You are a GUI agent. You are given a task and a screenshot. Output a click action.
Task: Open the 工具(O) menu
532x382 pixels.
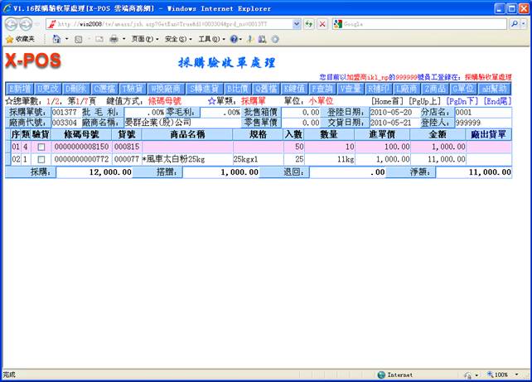coord(210,39)
